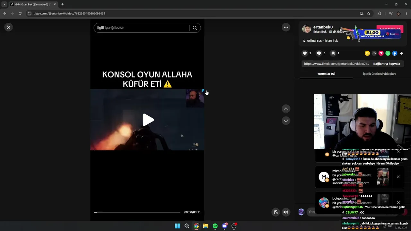This screenshot has height=231, width=411.
Task: Open Chrome extensions puzzle icon
Action: (379, 13)
